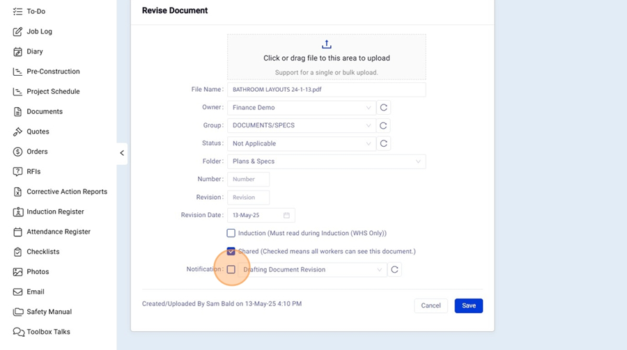The height and width of the screenshot is (350, 627).
Task: Tick the Notification checkbox
Action: coord(231,270)
